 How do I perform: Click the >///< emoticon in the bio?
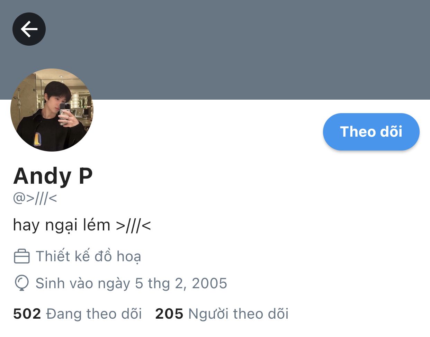pos(134,226)
